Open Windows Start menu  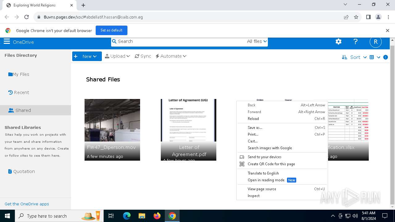tap(7, 216)
